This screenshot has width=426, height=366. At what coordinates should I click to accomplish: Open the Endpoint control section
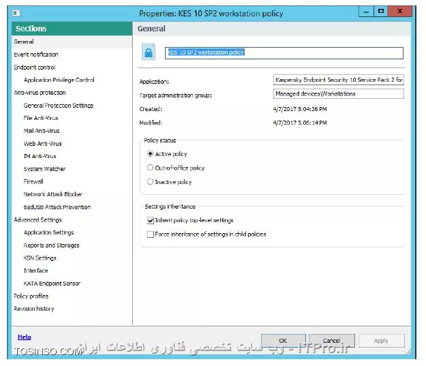pos(35,67)
